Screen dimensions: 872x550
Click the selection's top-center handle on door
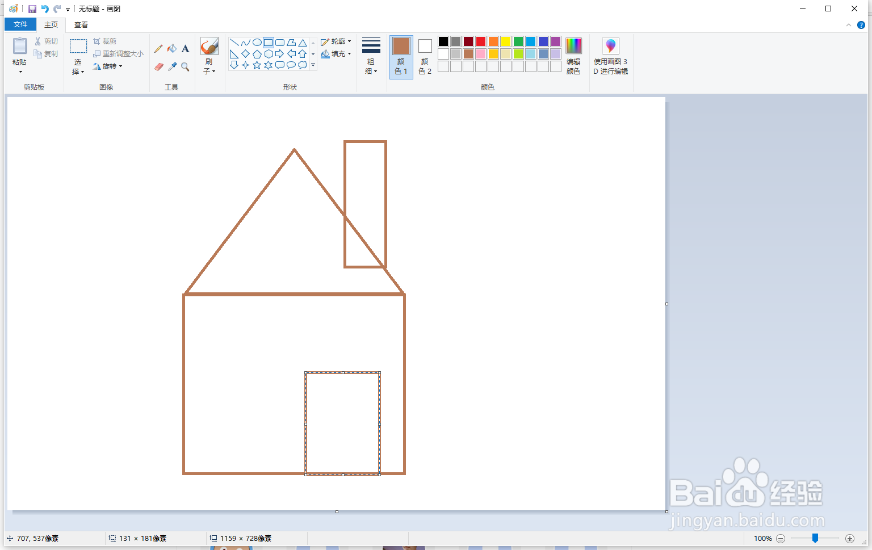[x=343, y=372]
